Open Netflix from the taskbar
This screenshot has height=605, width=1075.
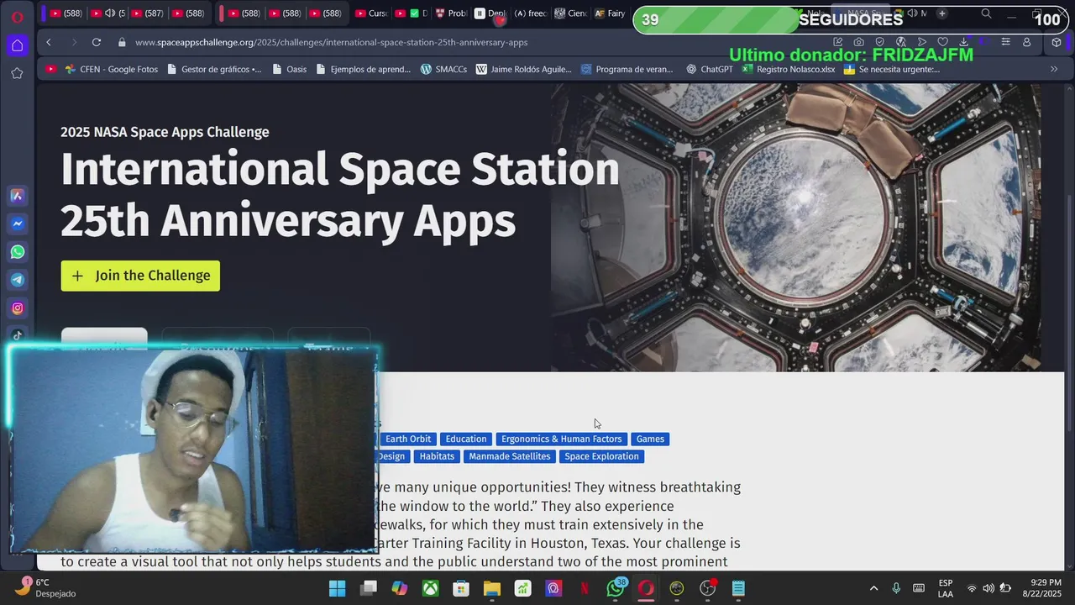tap(585, 588)
